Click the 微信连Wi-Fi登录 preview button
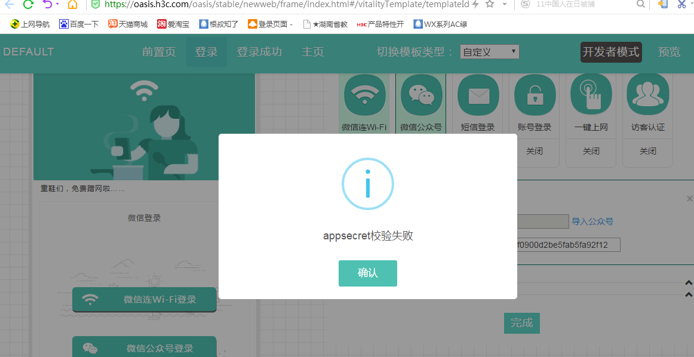The height and width of the screenshot is (357, 694). pos(145,300)
